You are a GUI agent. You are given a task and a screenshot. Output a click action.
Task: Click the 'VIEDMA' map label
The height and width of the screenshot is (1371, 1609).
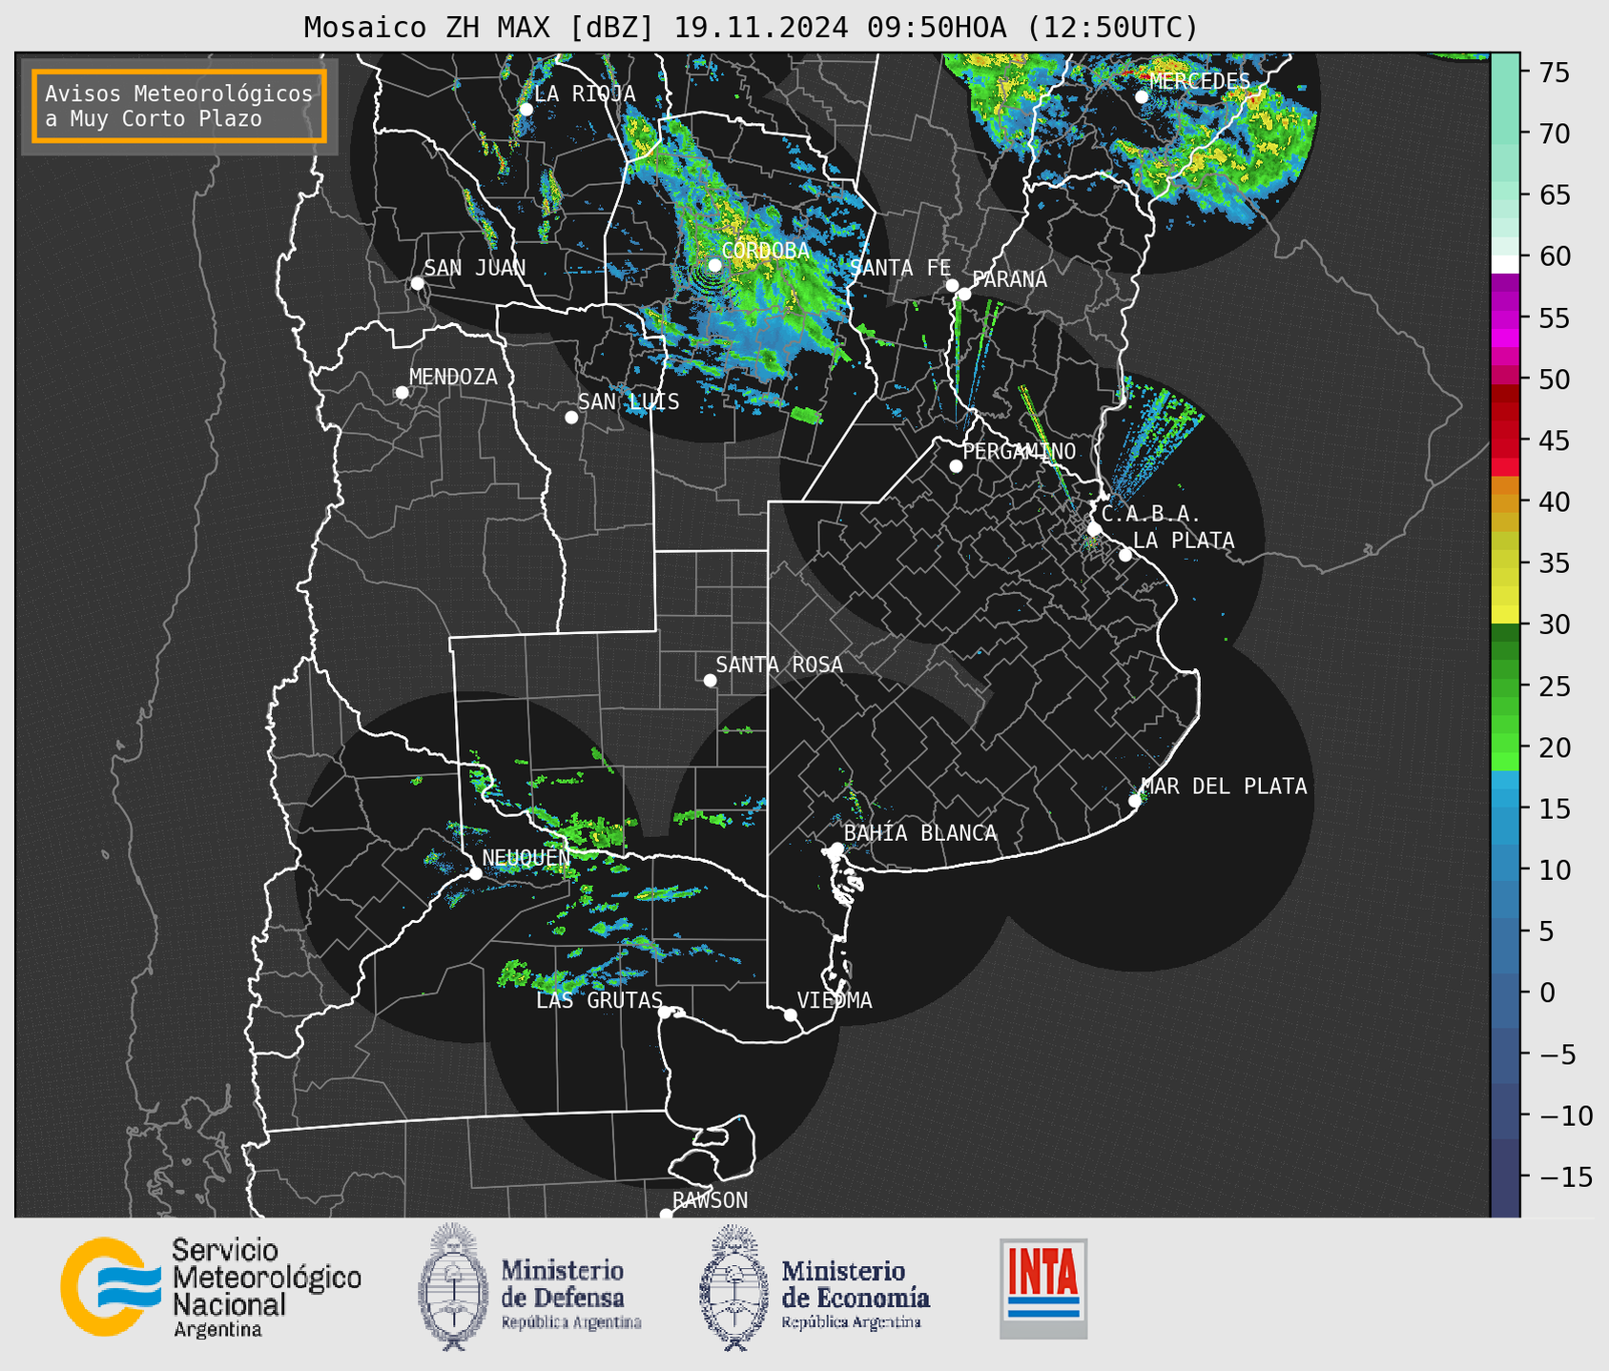pos(835,1000)
